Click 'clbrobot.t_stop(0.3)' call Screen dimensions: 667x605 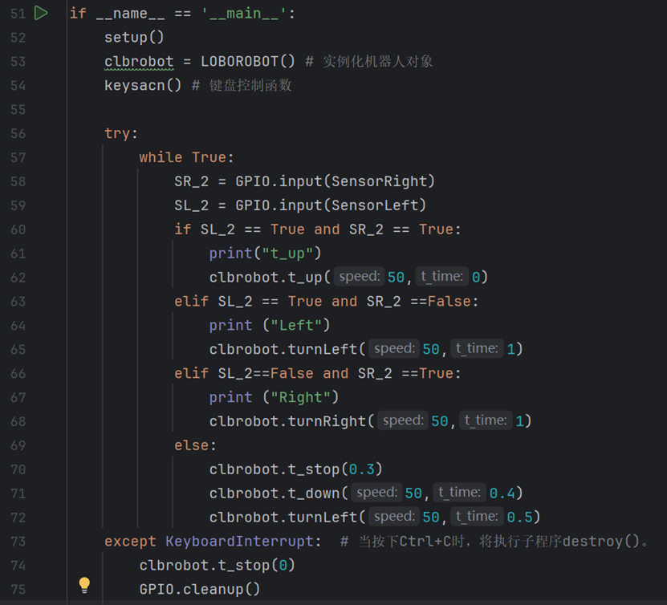coord(296,469)
